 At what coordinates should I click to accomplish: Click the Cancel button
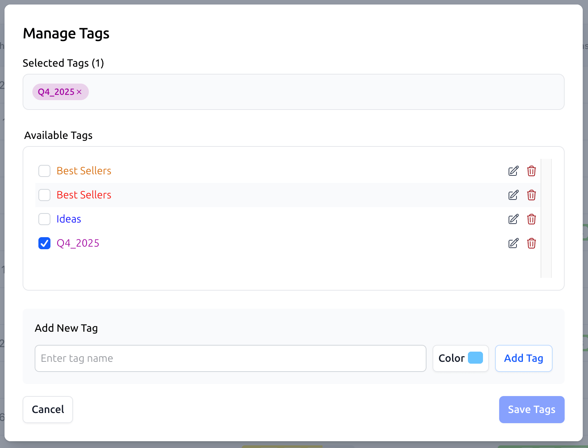click(x=47, y=409)
